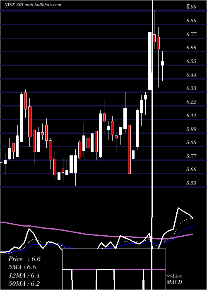
Task: Click the 6.22 price axis label
Action: [191, 102]
